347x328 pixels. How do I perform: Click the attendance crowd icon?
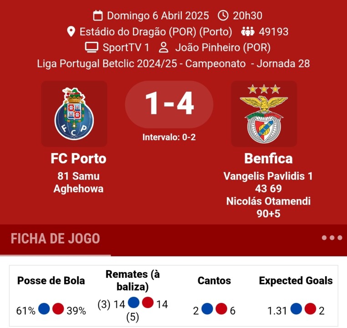tap(248, 32)
